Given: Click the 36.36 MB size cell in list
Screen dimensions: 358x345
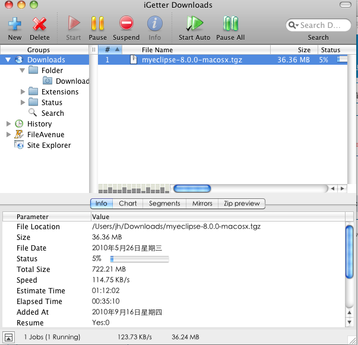Looking at the screenshot, I should pos(293,60).
